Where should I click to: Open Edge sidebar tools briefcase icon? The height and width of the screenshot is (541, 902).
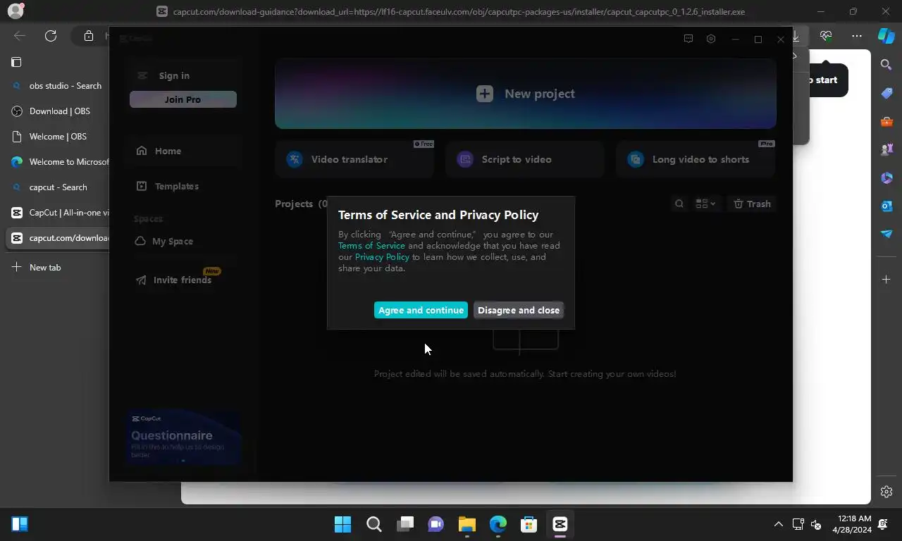[886, 121]
